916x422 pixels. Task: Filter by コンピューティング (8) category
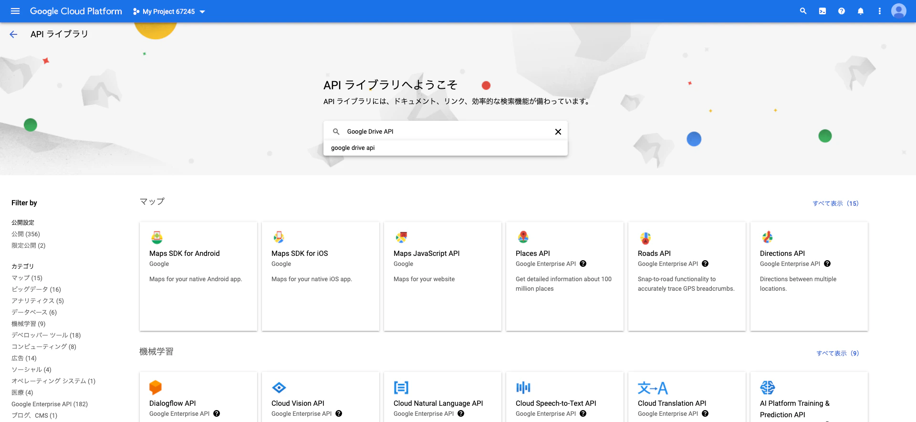point(44,347)
